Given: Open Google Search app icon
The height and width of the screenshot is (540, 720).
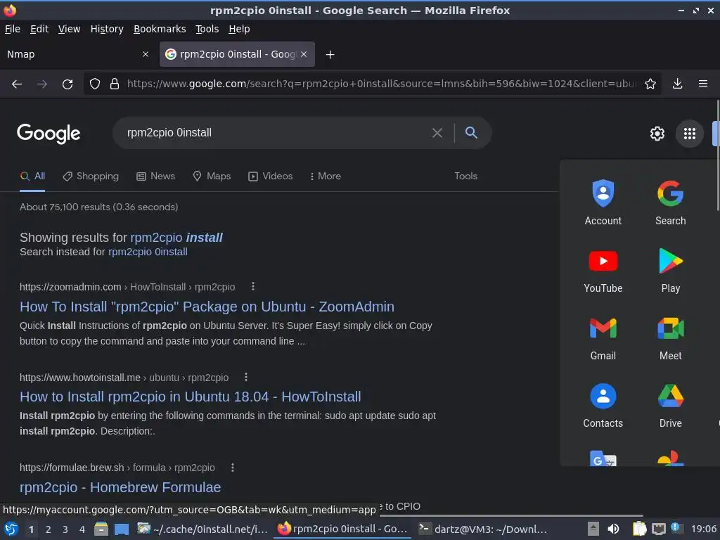Looking at the screenshot, I should (670, 202).
